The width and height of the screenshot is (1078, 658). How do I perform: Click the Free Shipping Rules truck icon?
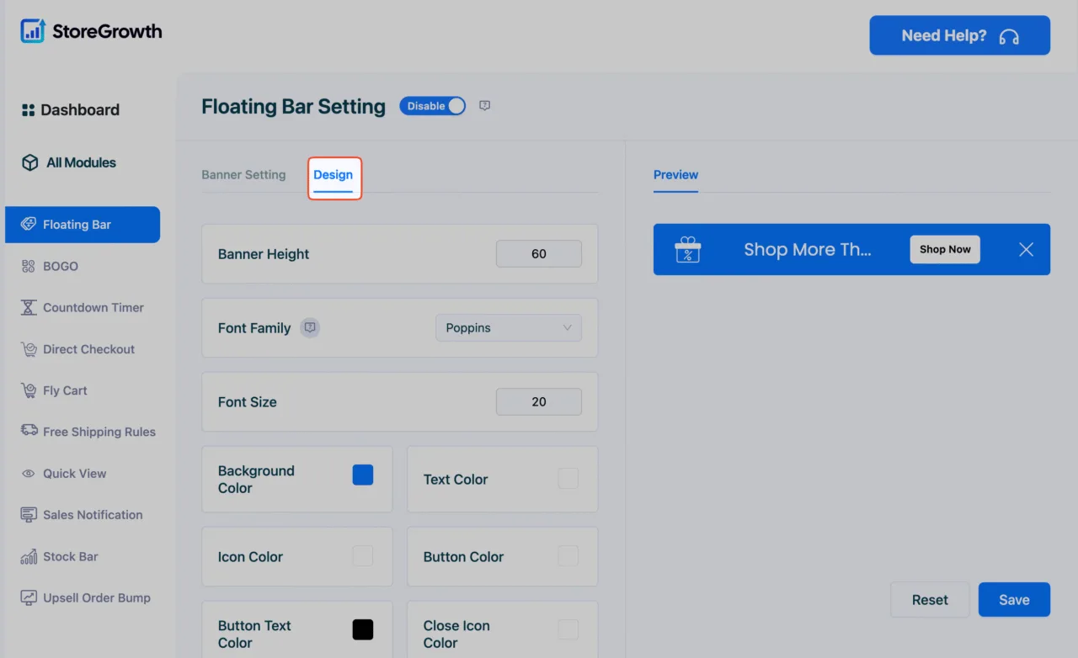tap(29, 431)
